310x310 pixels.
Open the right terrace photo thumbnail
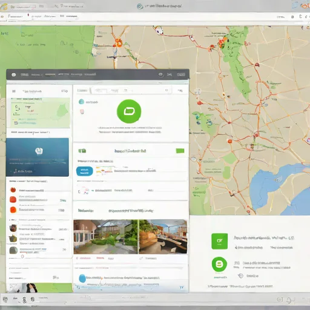tap(163, 237)
